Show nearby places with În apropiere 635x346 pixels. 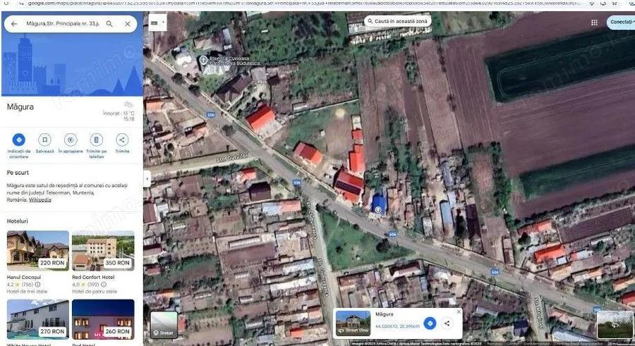[x=71, y=140]
